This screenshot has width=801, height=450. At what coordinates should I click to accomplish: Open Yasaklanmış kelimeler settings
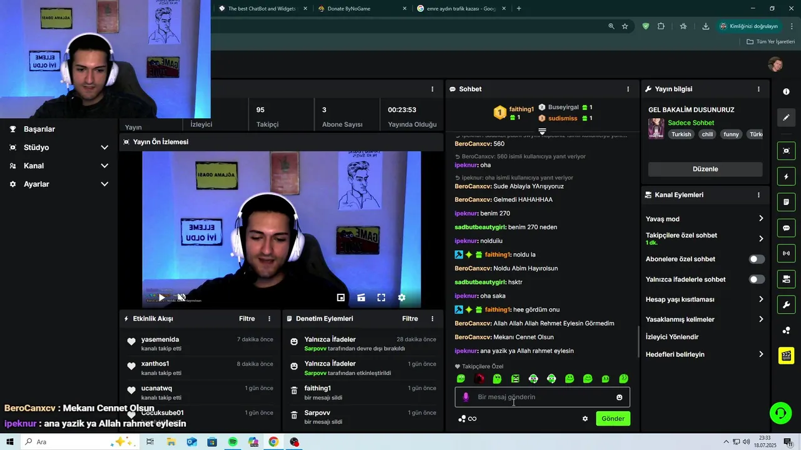coord(761,319)
